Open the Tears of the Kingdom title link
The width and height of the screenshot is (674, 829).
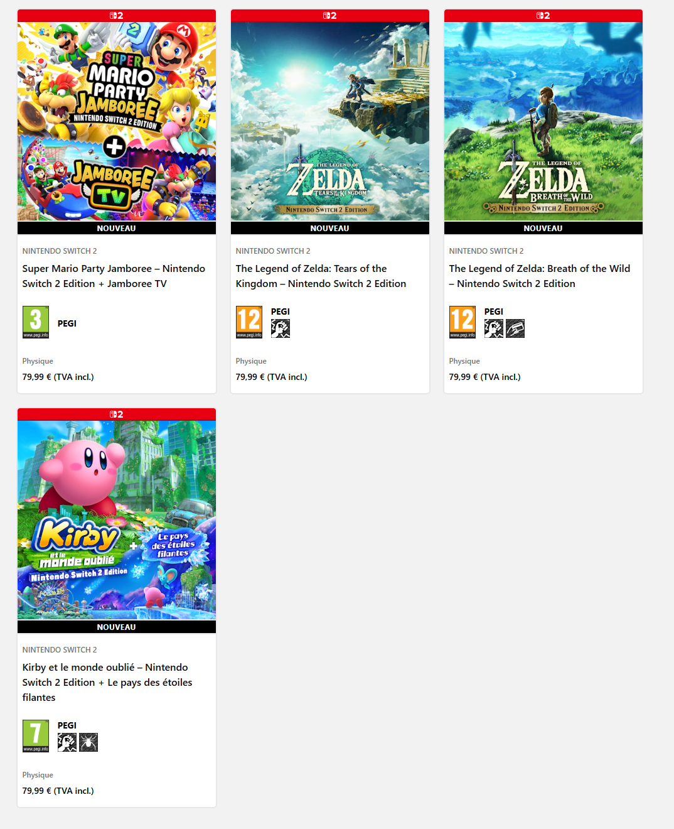coord(321,276)
